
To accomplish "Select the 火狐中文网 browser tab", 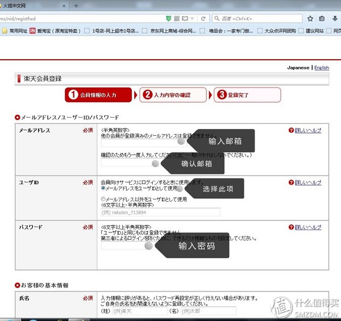I will tap(34, 6).
